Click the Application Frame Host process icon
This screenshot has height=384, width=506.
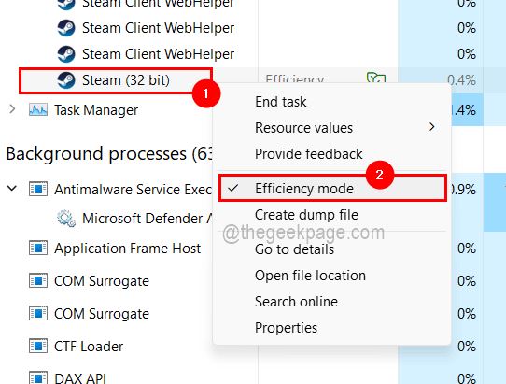tap(38, 248)
